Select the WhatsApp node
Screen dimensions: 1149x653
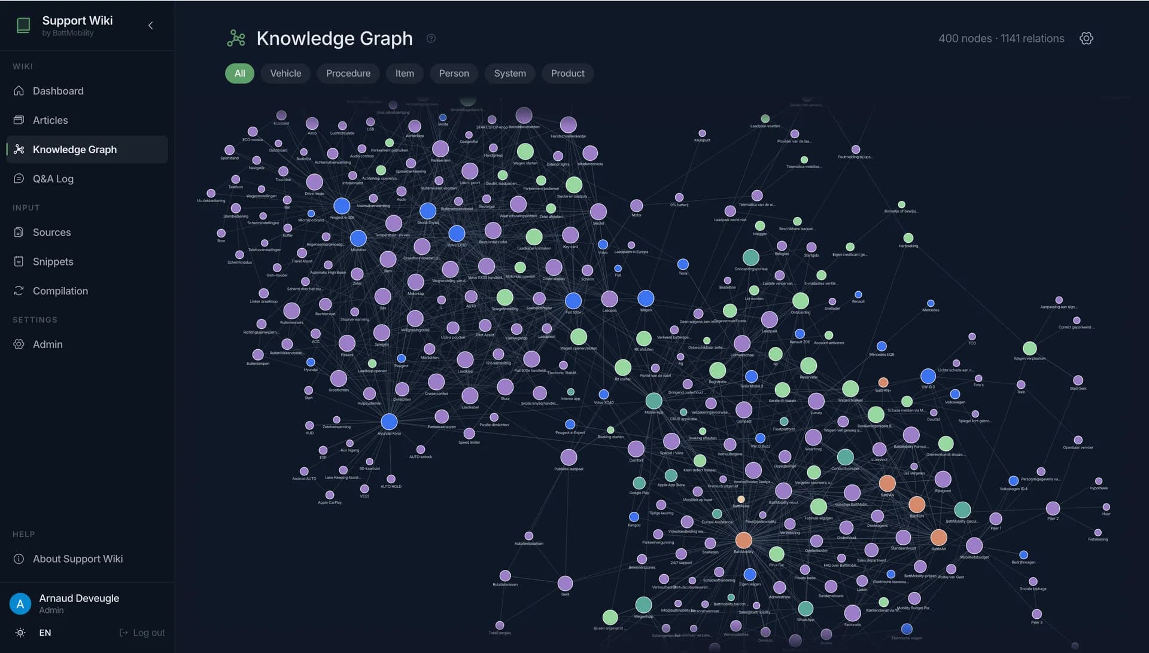(805, 609)
